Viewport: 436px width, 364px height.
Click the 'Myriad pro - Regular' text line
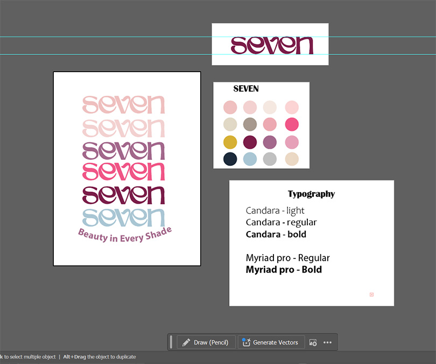(x=287, y=258)
